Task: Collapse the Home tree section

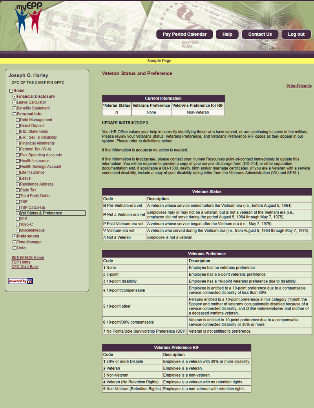Action: pyautogui.click(x=11, y=90)
